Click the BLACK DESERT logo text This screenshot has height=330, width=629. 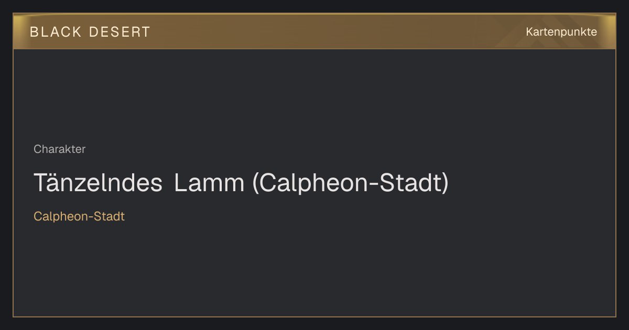point(90,32)
